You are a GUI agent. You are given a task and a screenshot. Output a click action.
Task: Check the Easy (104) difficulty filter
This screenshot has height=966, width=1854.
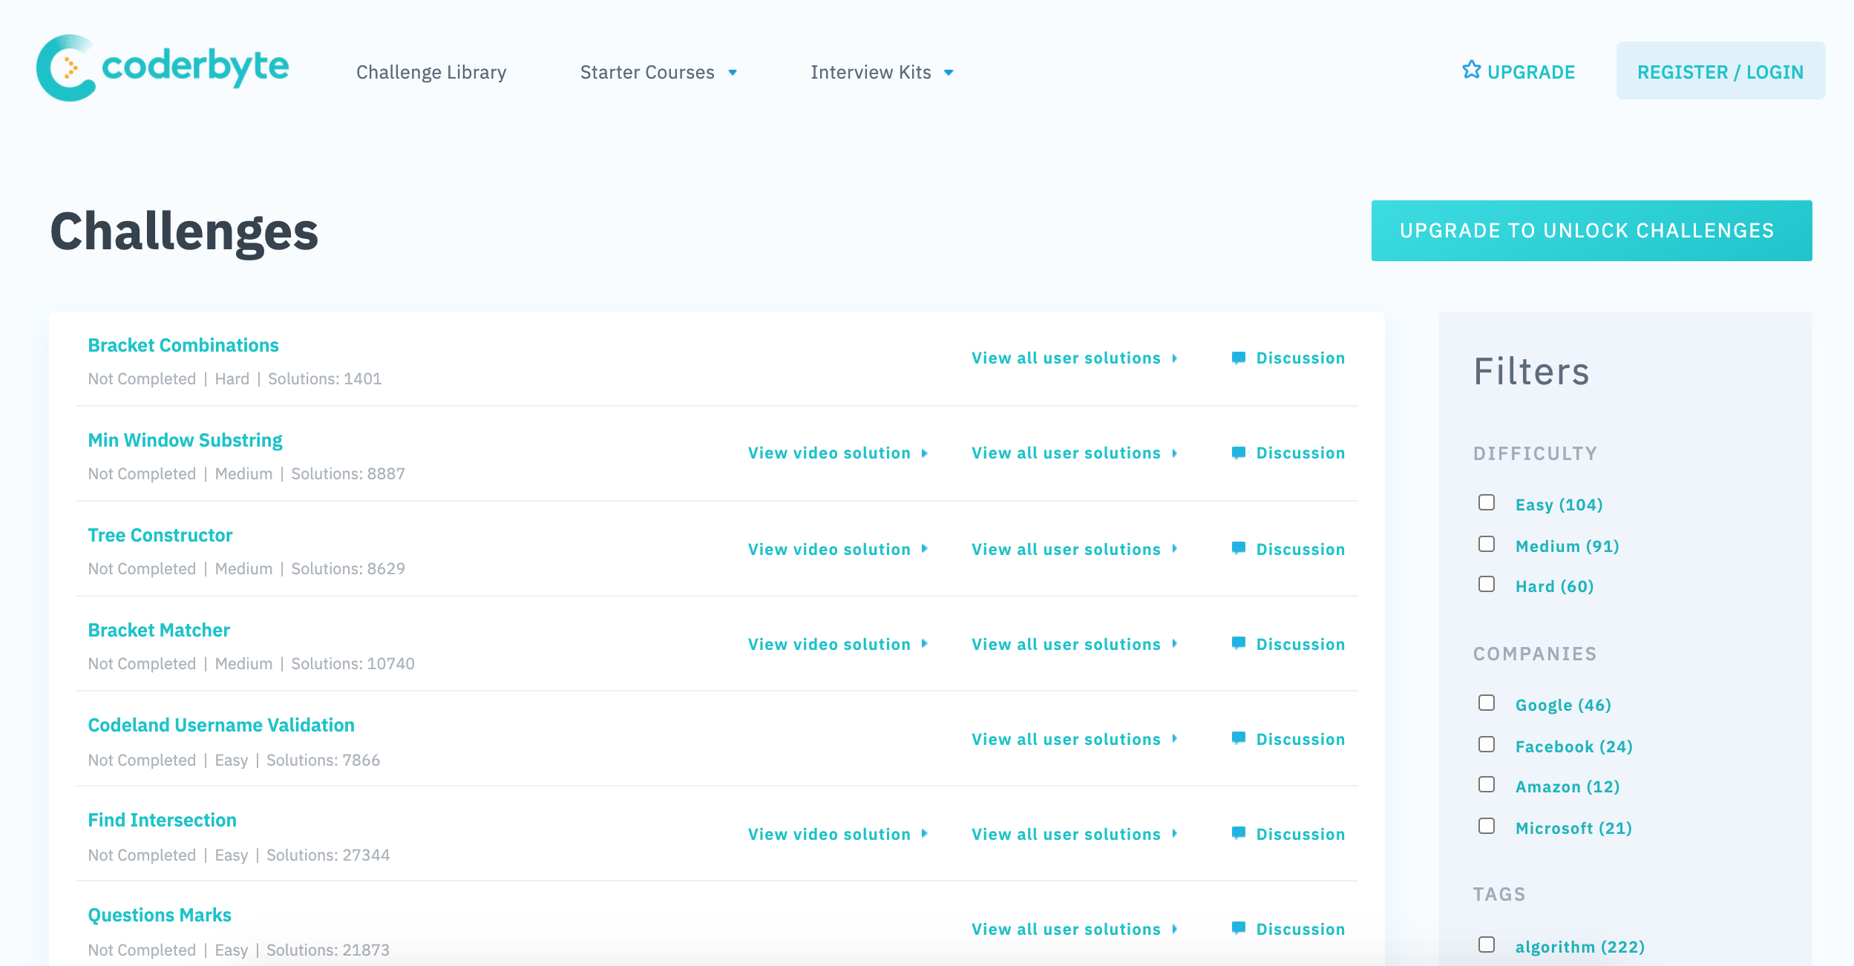(1485, 503)
